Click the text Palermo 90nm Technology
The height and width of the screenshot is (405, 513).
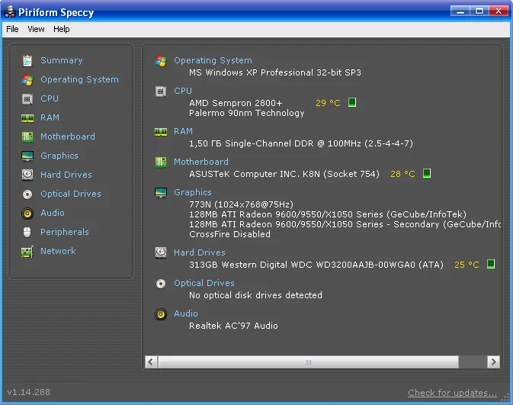pos(247,114)
